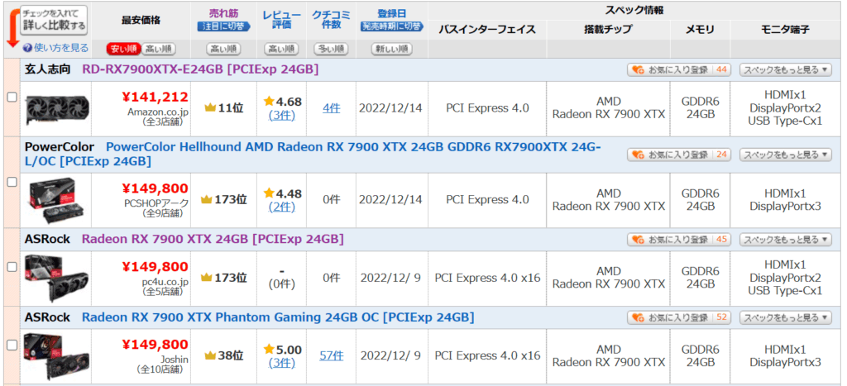Click ¥149,800 price from PCSHOPアーク
The height and width of the screenshot is (386, 847).
[155, 188]
